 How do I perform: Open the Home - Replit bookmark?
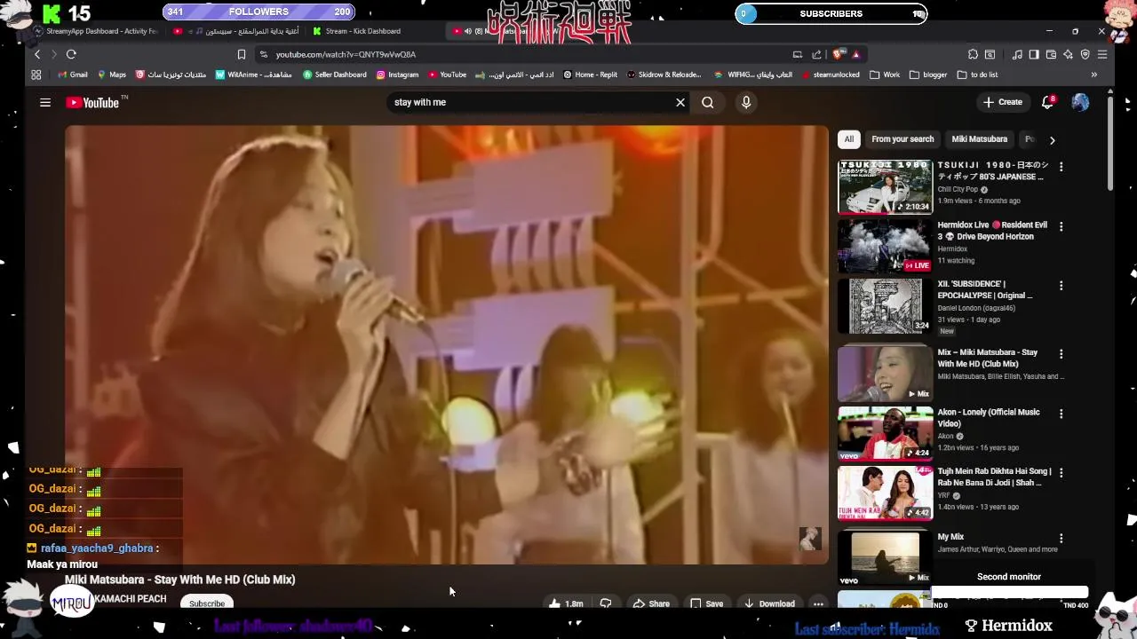click(590, 75)
